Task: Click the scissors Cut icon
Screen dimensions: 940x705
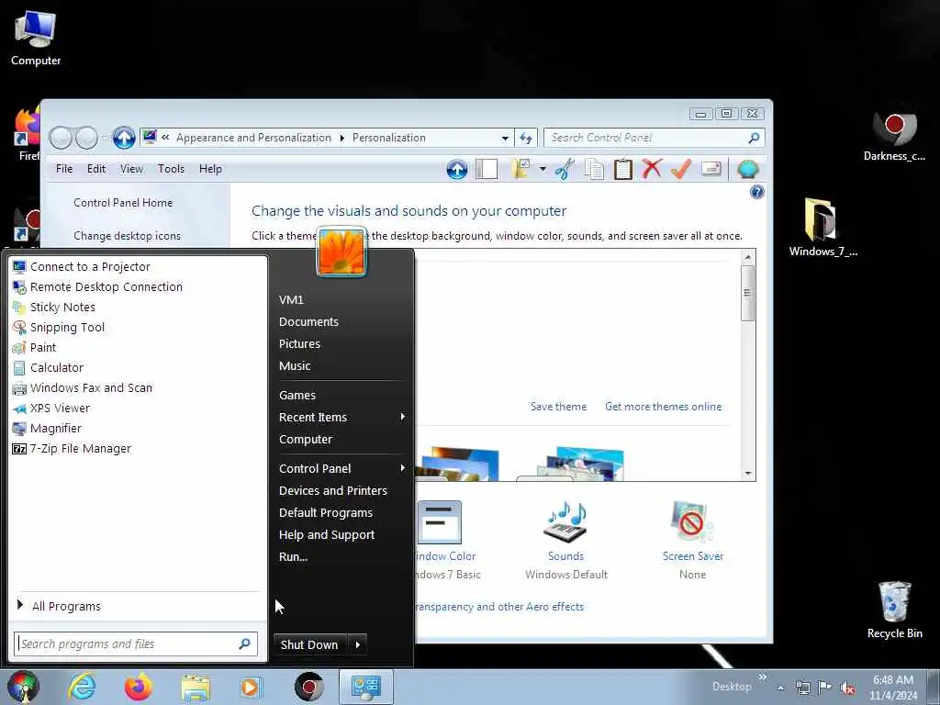Action: 565,170
